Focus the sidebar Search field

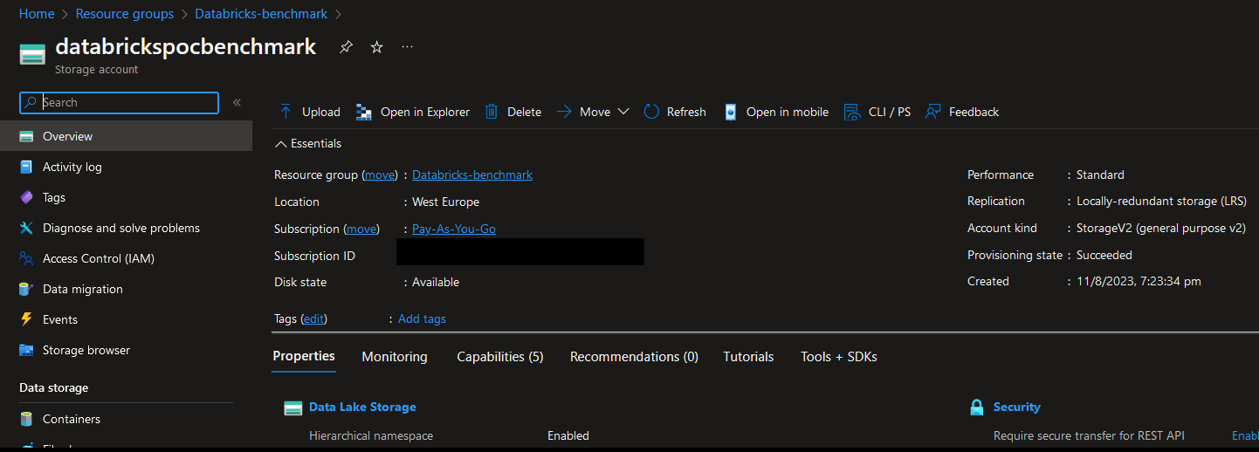click(x=120, y=102)
